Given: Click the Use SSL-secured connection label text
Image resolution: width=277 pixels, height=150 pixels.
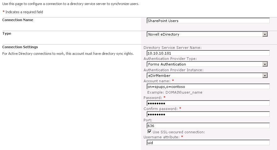Looking at the screenshot, I should point(179,132).
